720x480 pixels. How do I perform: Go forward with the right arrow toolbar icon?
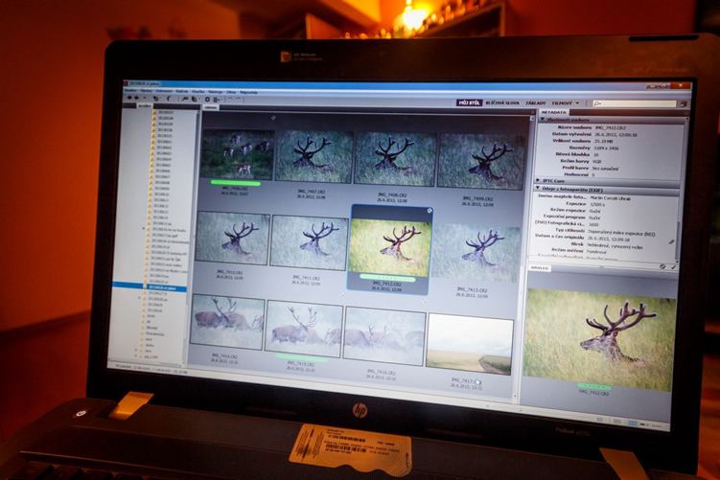tap(136, 98)
